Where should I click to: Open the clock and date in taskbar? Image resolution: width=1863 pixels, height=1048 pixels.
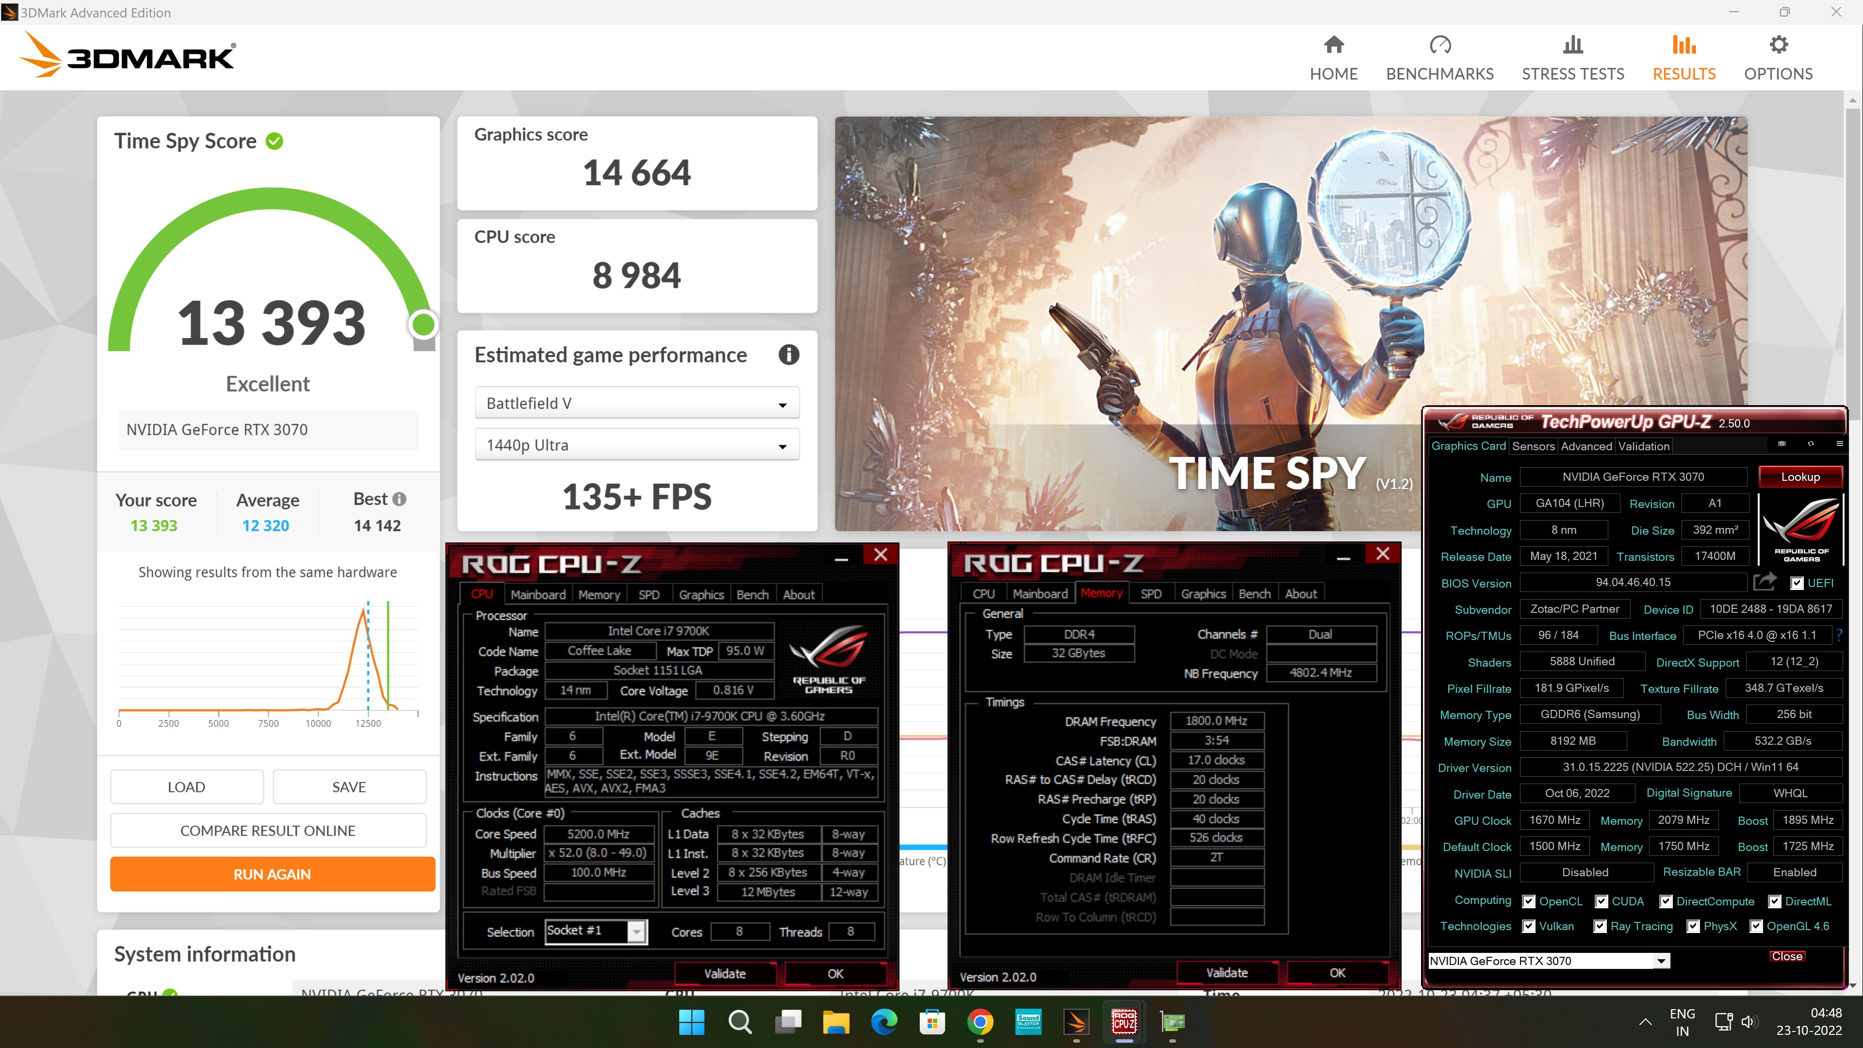(1809, 1022)
